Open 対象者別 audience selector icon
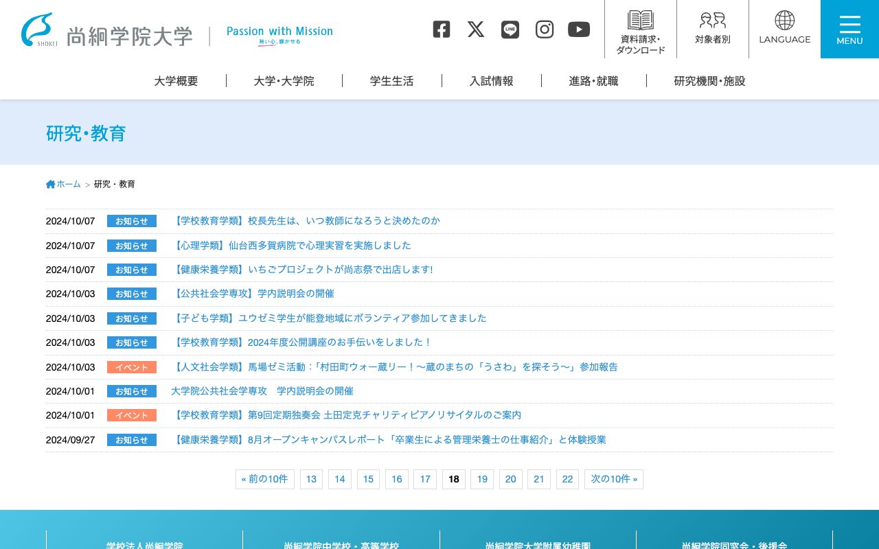 712,29
